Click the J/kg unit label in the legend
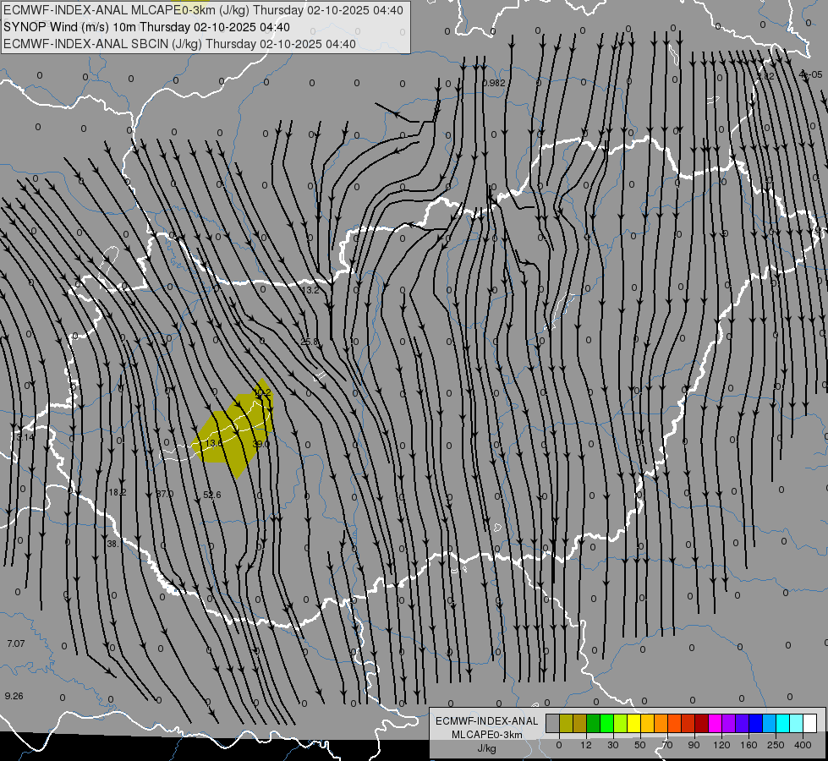 (x=486, y=748)
